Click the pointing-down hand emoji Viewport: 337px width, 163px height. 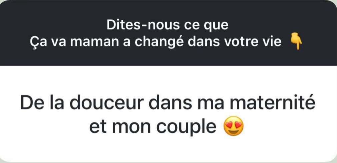coord(296,41)
